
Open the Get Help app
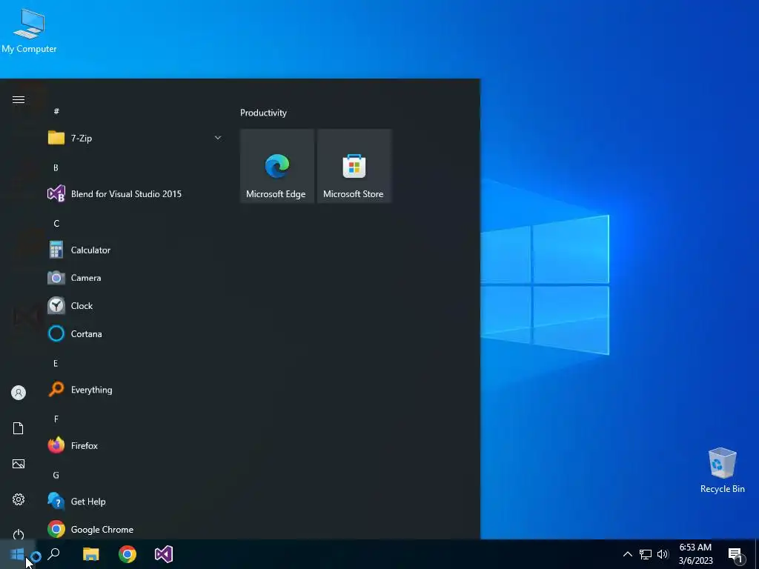(135, 502)
